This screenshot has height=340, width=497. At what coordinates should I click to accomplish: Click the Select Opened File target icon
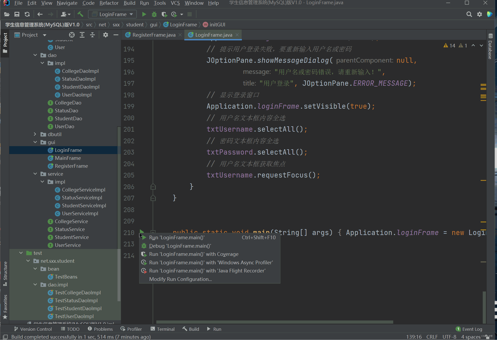pos(72,35)
